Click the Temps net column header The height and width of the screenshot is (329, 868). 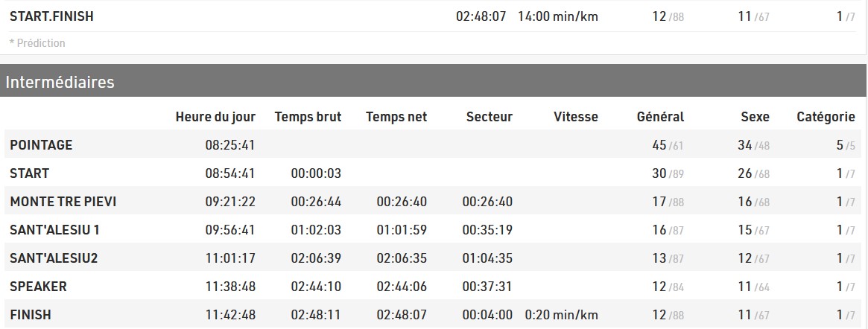[396, 117]
